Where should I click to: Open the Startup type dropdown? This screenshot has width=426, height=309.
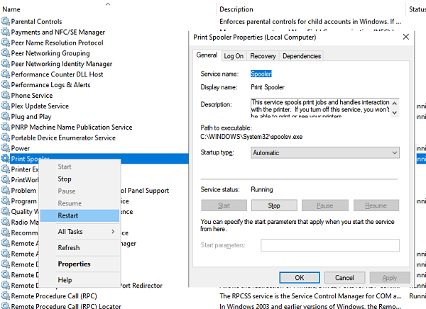[x=325, y=153]
